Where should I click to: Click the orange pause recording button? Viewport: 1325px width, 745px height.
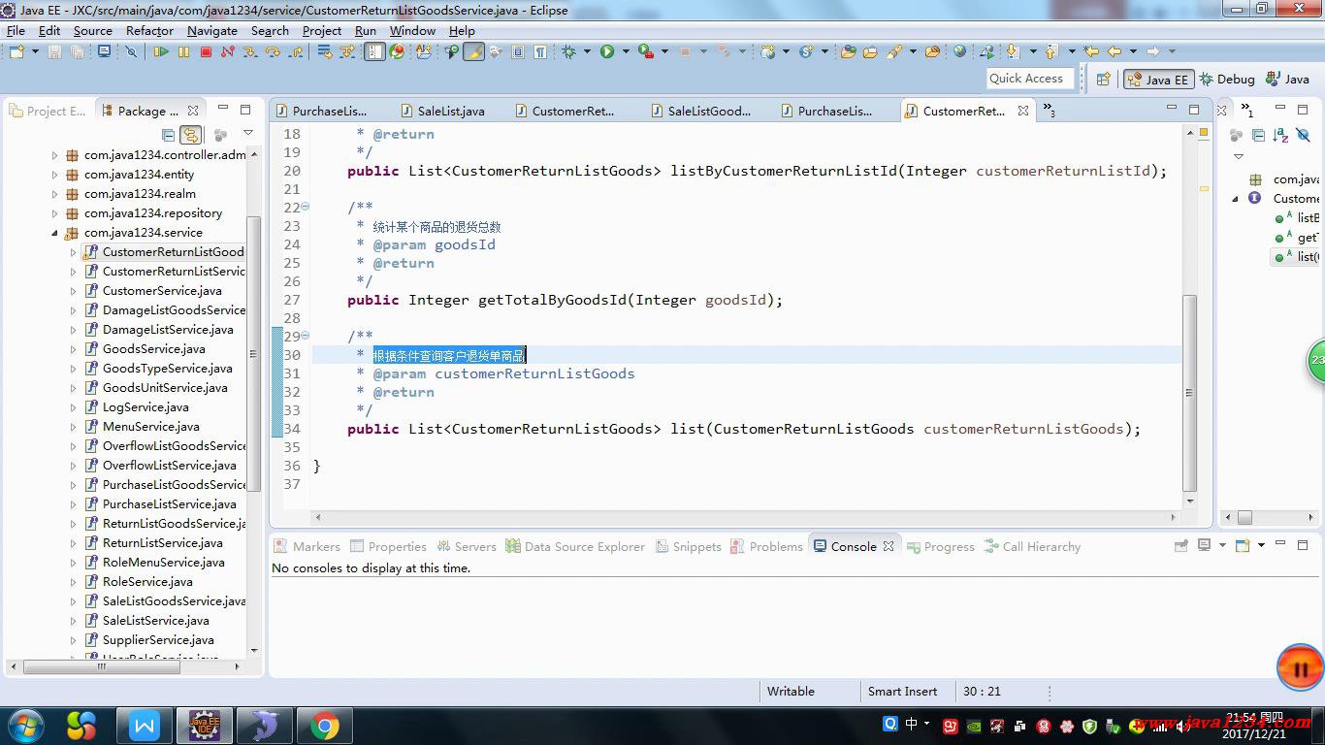1300,668
